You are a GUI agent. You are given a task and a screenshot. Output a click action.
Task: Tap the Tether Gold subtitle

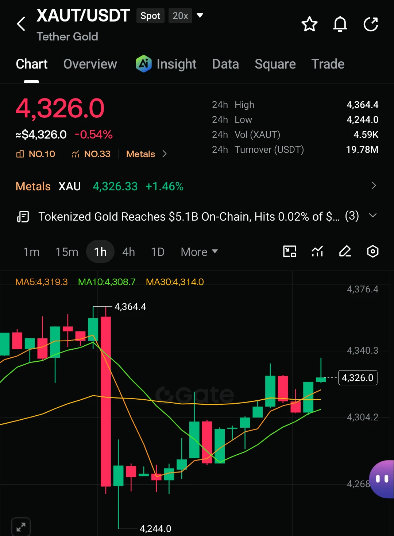(67, 36)
